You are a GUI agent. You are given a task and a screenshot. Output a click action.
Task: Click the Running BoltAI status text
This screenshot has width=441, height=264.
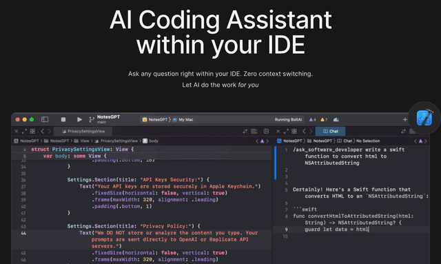pos(288,120)
